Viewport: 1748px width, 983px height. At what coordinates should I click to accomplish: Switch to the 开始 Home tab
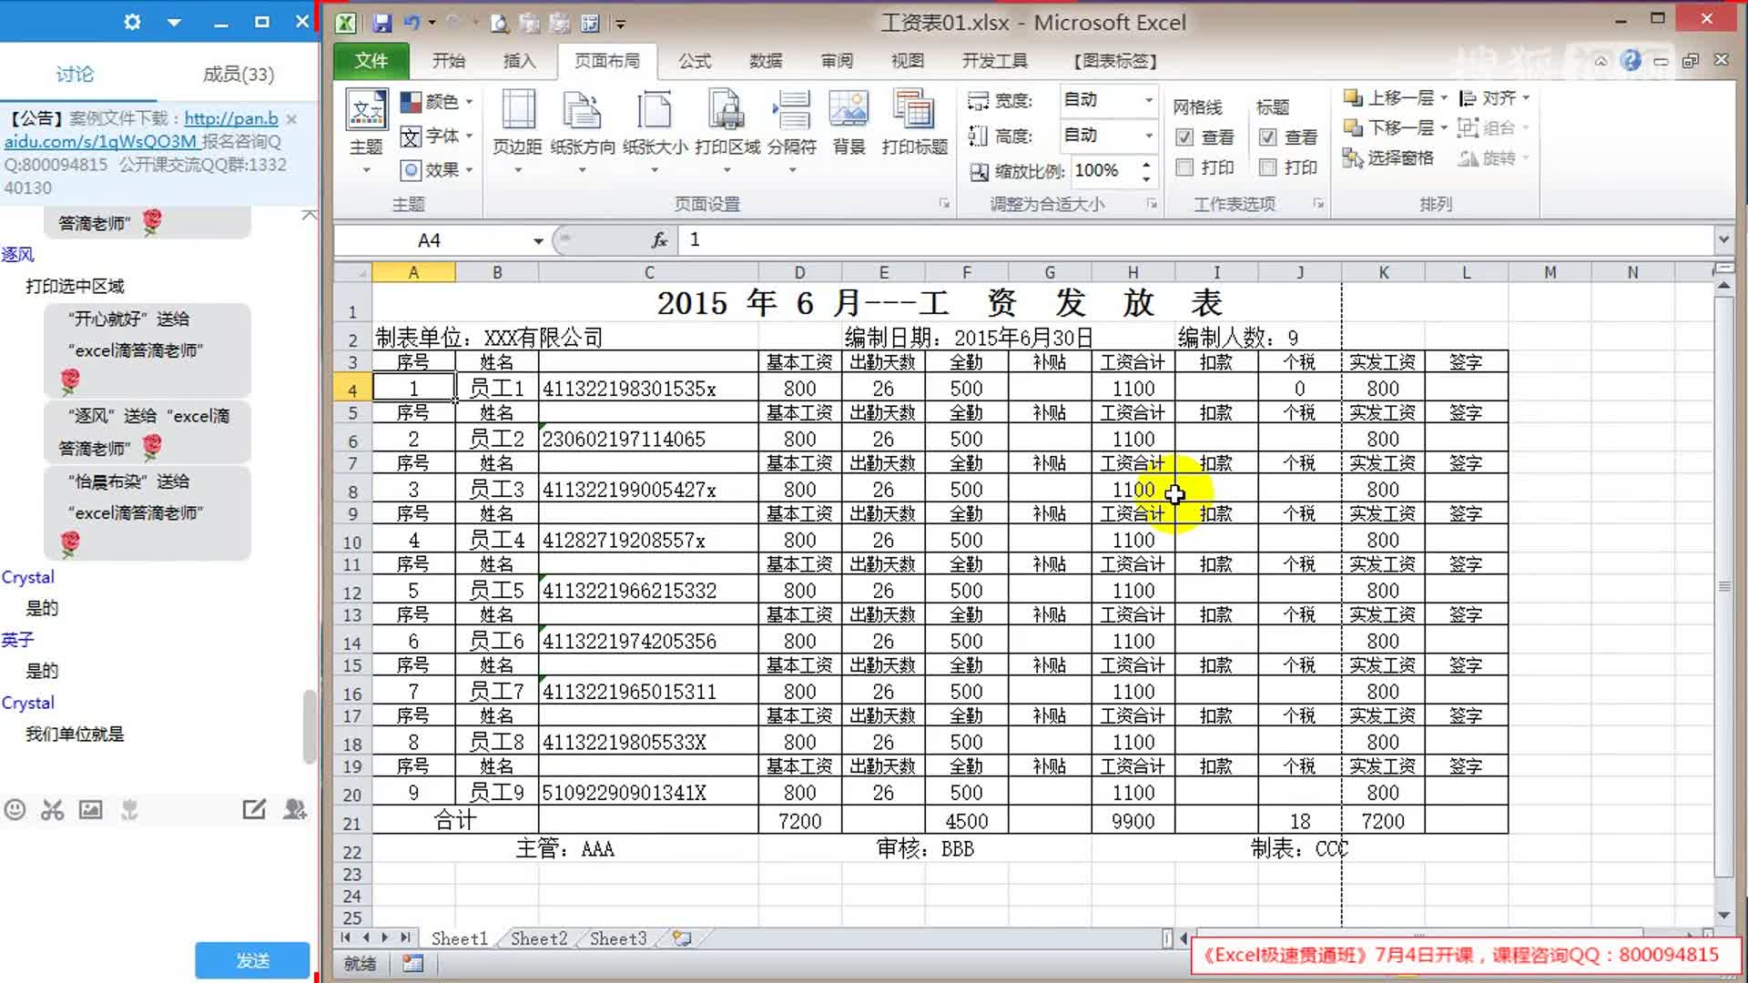pyautogui.click(x=448, y=61)
